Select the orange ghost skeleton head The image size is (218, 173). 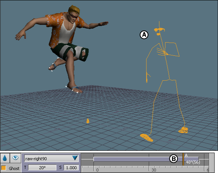pos(159,30)
